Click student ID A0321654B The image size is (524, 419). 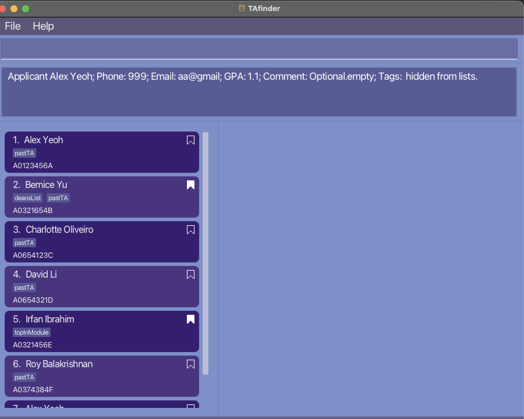pos(33,211)
